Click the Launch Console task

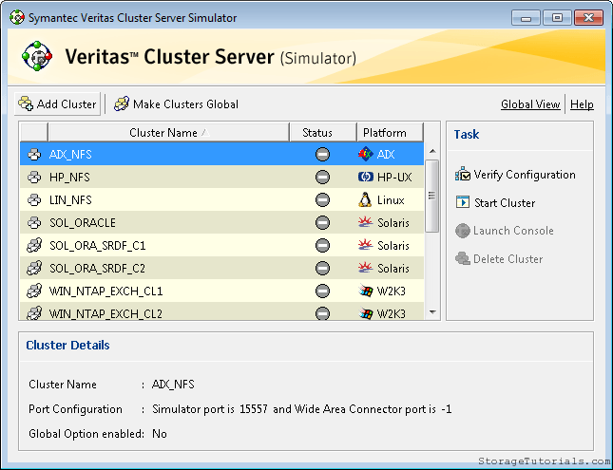[505, 231]
